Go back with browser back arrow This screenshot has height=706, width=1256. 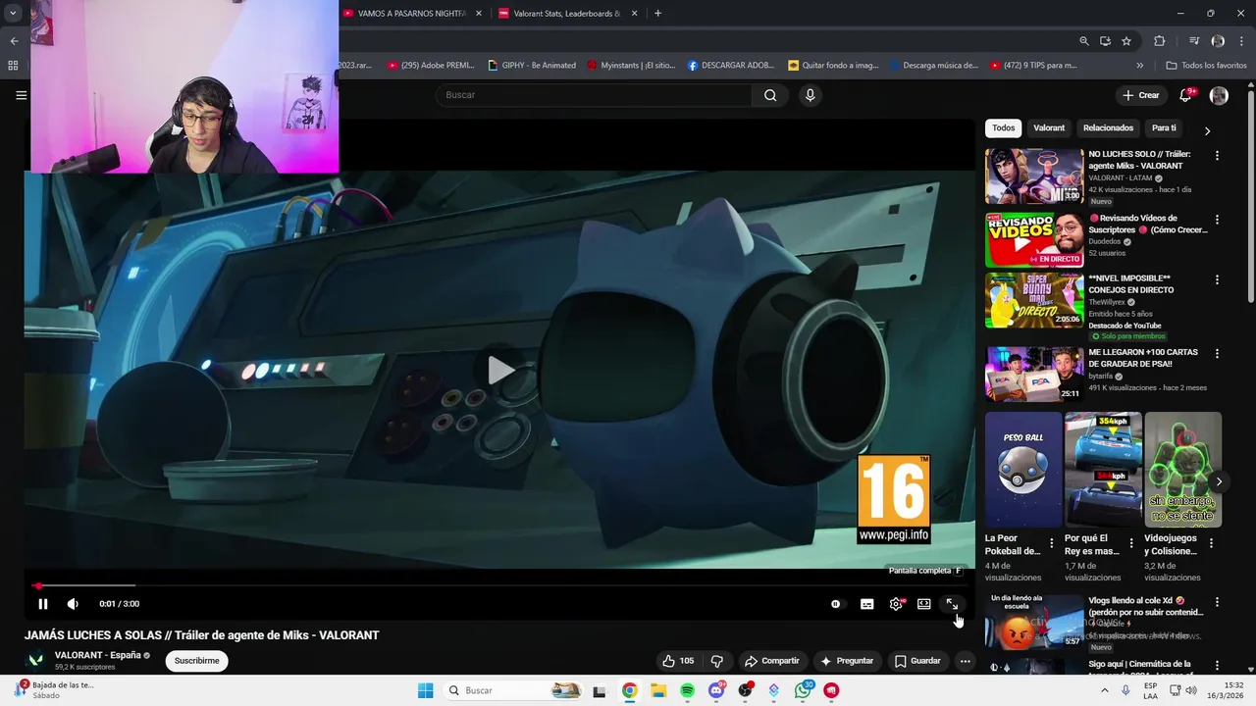(14, 41)
